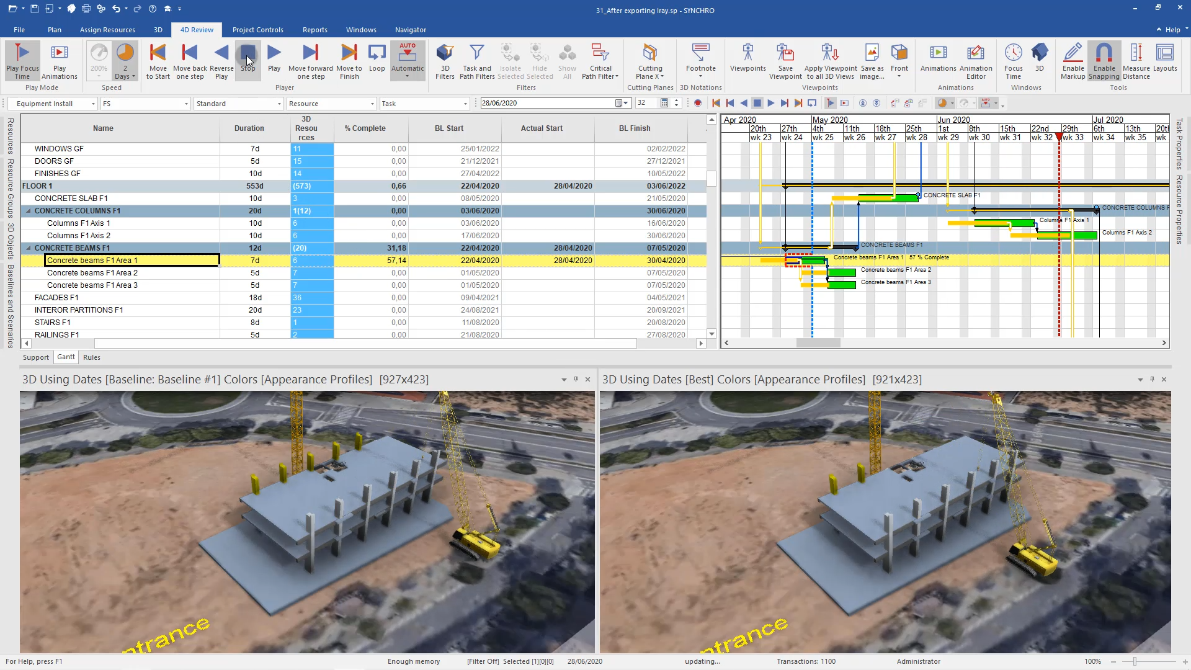Open the Resource Properties side panel
Screen dimensions: 1191x670
tap(1179, 210)
